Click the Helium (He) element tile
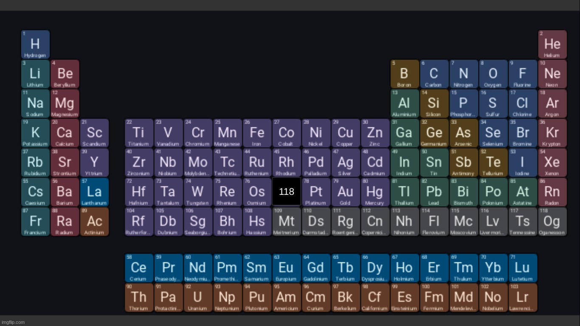The width and height of the screenshot is (580, 326). 552,44
